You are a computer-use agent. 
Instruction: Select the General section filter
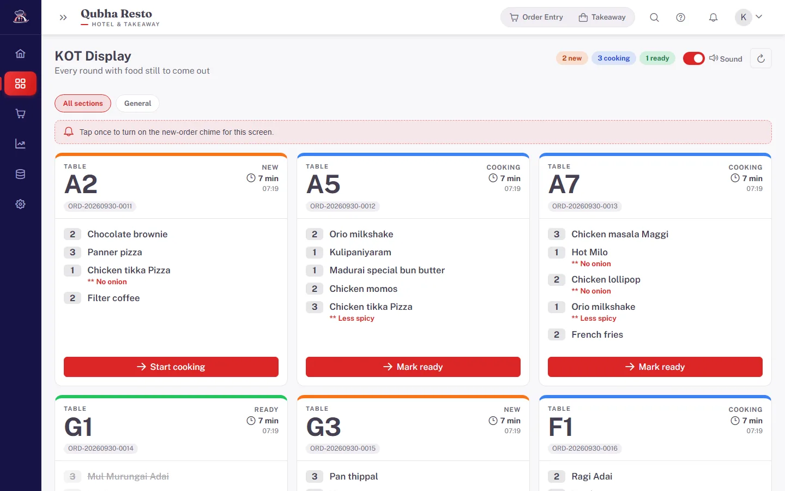[137, 103]
